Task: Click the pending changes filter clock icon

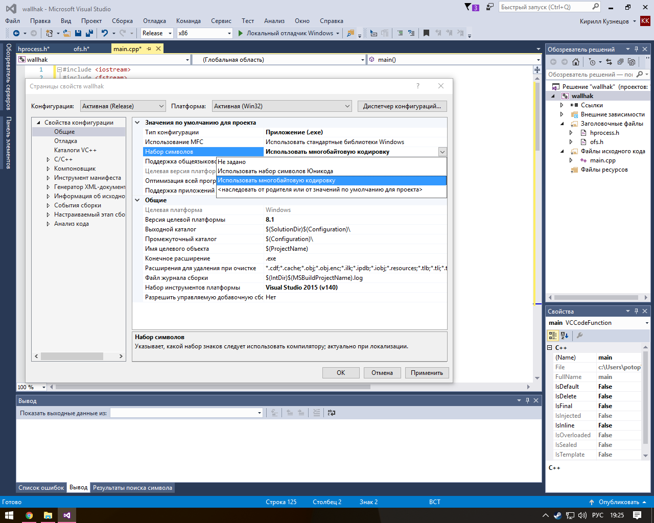Action: [x=592, y=62]
